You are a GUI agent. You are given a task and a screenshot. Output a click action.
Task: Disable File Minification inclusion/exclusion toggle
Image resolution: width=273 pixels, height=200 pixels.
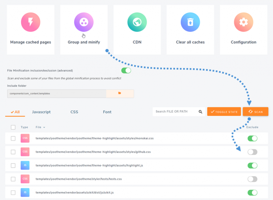[126, 70]
